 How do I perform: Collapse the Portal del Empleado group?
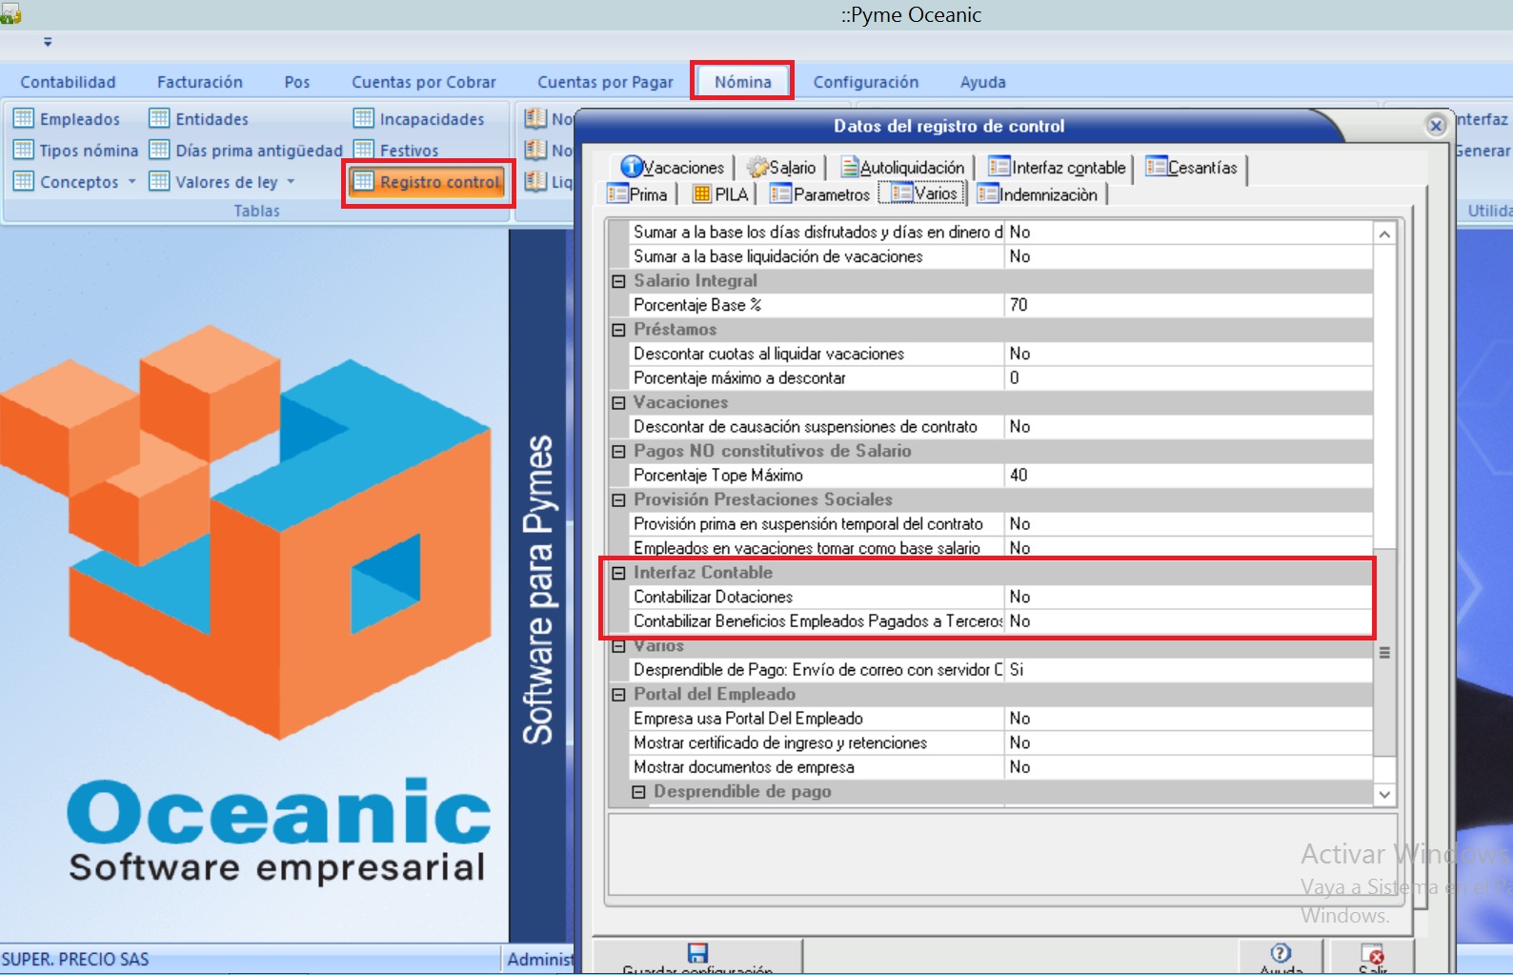click(618, 695)
